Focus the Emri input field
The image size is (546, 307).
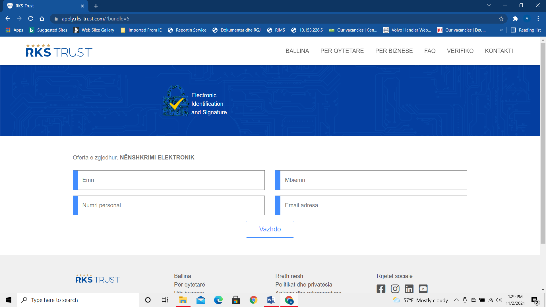click(169, 180)
